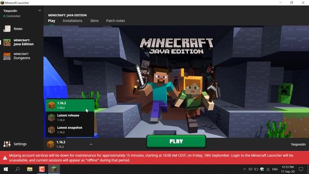This screenshot has width=309, height=174.
Task: Open Windows taskbar search
Action: pyautogui.click(x=17, y=169)
